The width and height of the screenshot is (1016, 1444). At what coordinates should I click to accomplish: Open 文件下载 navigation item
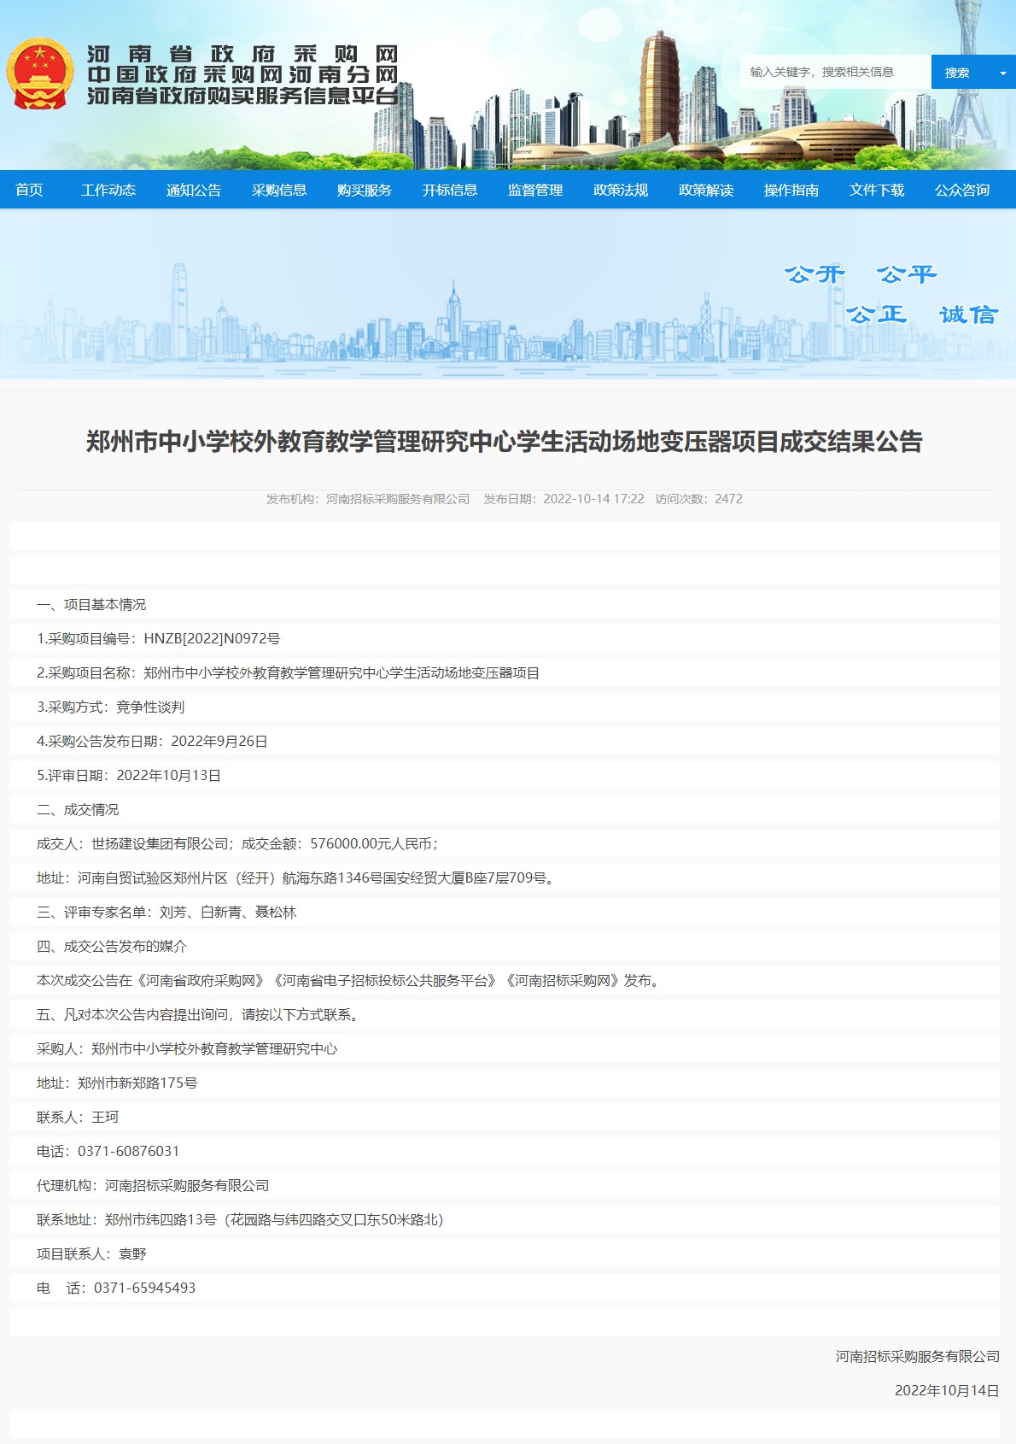(x=877, y=190)
